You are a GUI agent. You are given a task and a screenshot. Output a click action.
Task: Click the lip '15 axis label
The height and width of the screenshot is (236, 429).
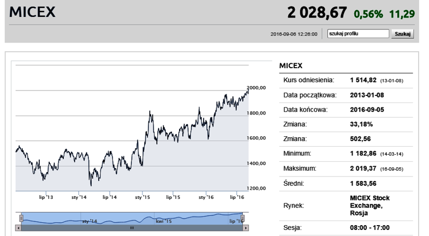173,197
